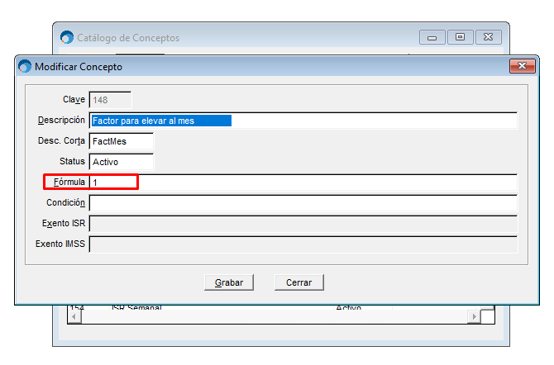
Task: Click the Status field showing Activo
Action: 121,162
